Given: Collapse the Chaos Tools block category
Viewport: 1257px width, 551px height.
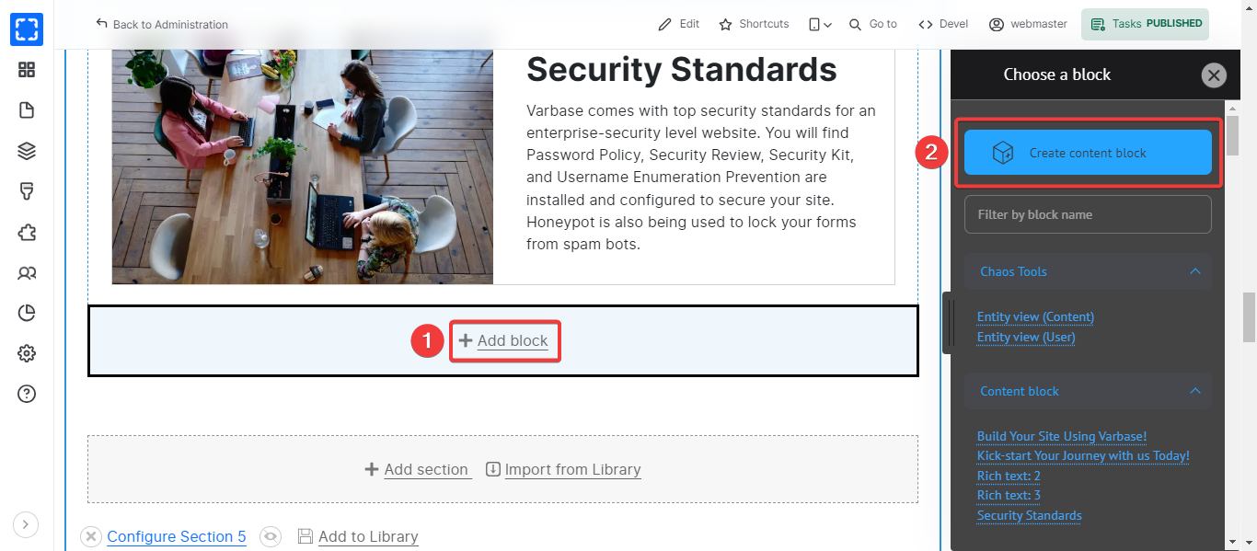Looking at the screenshot, I should pyautogui.click(x=1195, y=271).
